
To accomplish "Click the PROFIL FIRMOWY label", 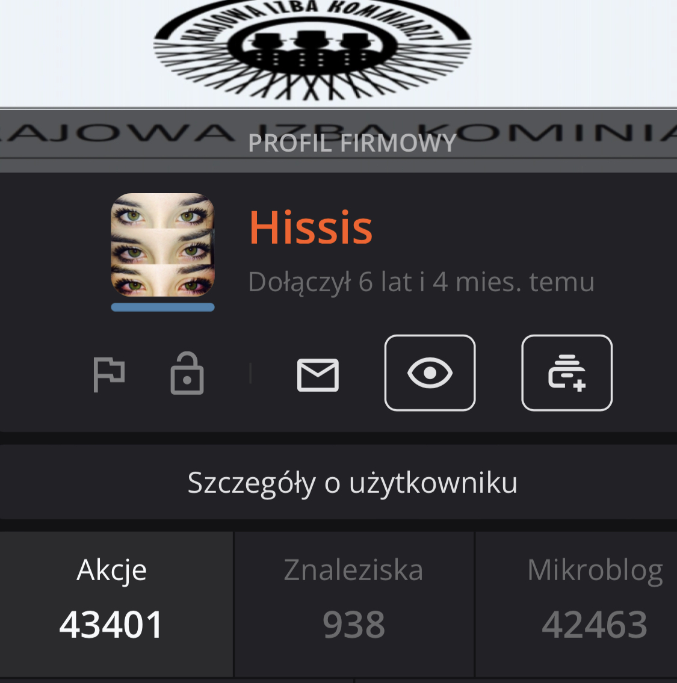I will click(352, 143).
